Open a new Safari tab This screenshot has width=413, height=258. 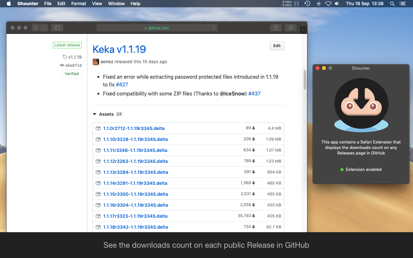pos(303,30)
